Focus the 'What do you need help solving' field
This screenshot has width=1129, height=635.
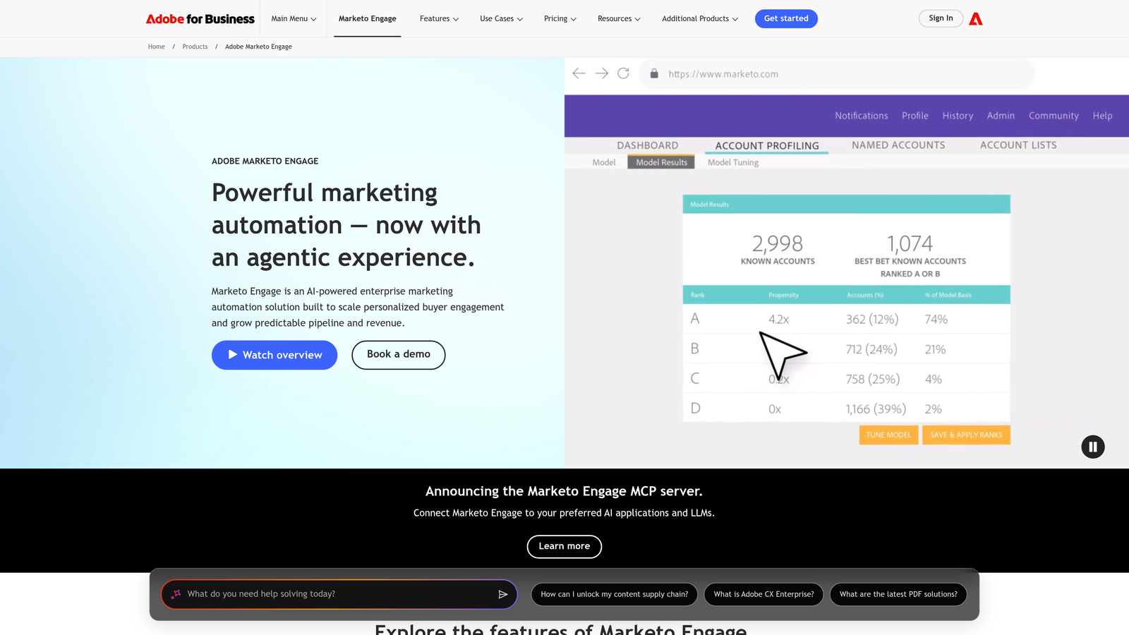click(x=339, y=594)
